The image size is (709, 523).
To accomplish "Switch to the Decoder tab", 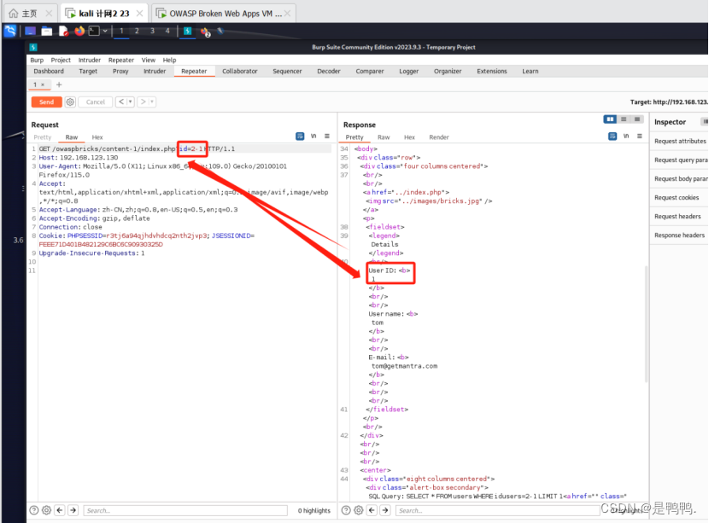I will pos(329,72).
